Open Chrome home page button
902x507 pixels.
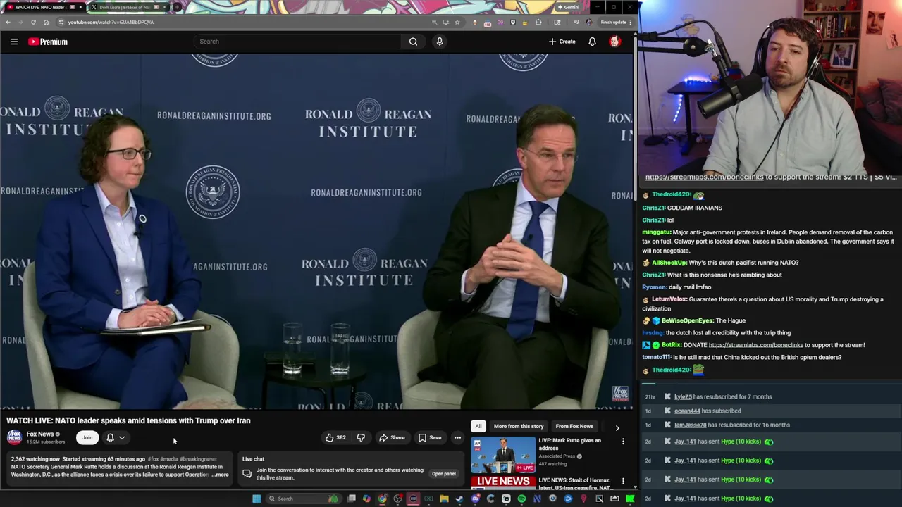pos(46,22)
